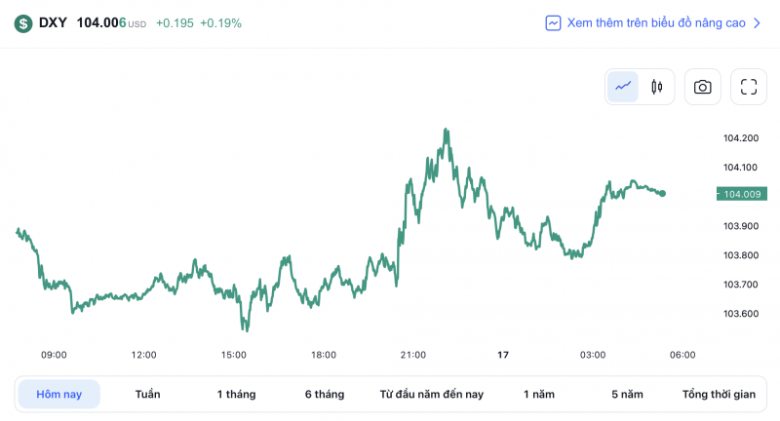The height and width of the screenshot is (421, 780).
Task: Switch to the '5 năm' range
Action: 627,394
